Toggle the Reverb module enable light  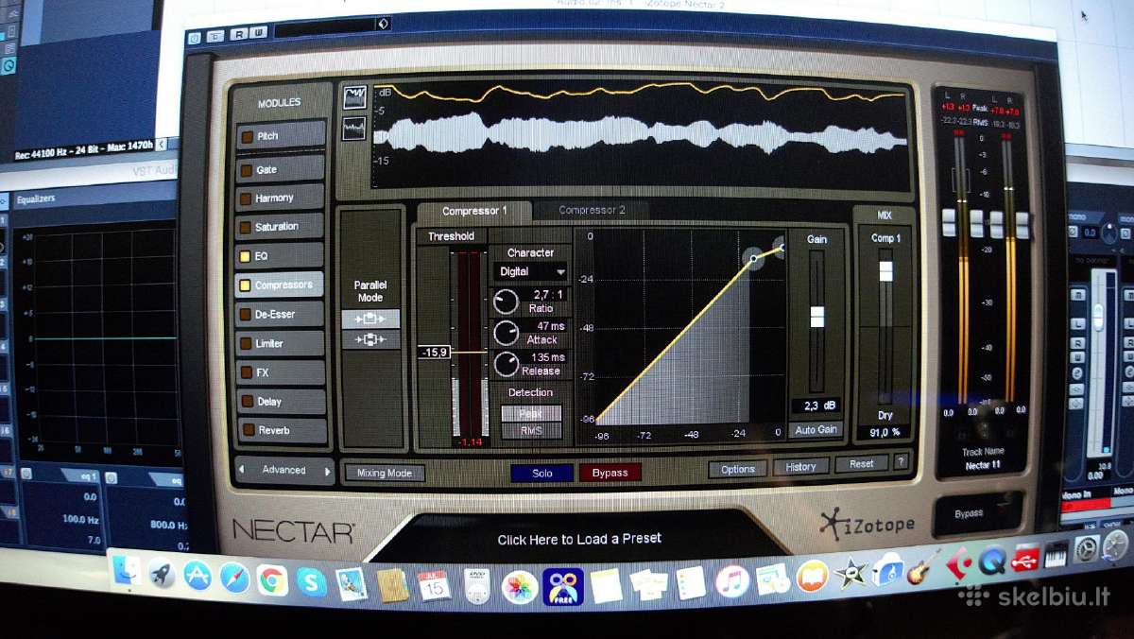[x=248, y=430]
